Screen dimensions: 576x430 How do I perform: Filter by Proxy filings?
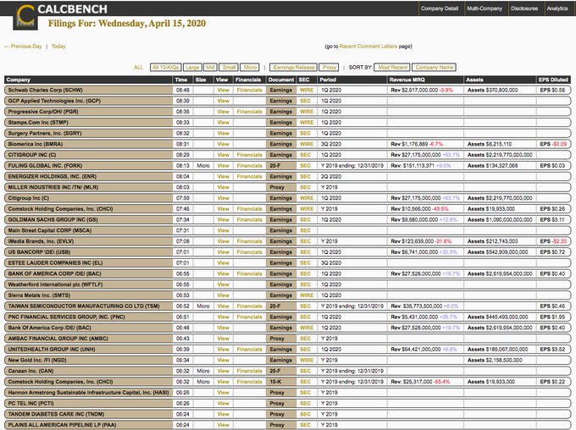click(329, 67)
